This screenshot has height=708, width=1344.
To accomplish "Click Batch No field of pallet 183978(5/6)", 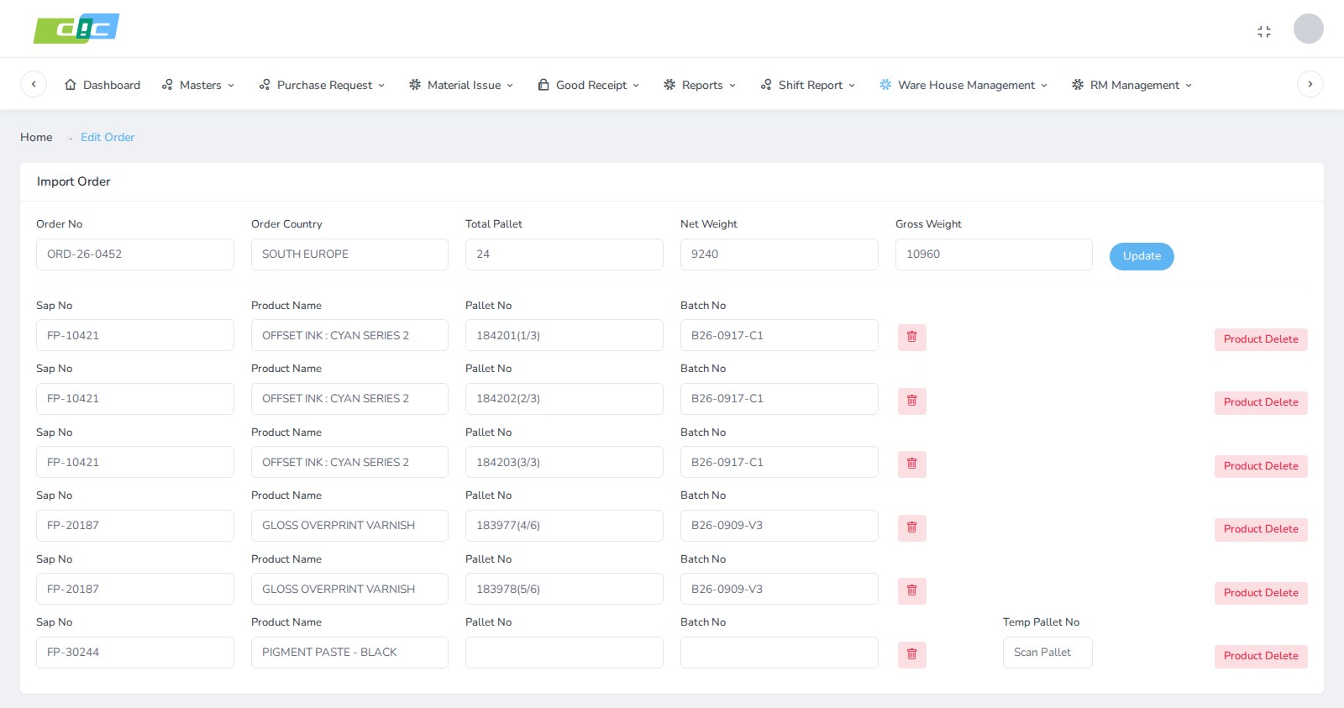I will (780, 589).
